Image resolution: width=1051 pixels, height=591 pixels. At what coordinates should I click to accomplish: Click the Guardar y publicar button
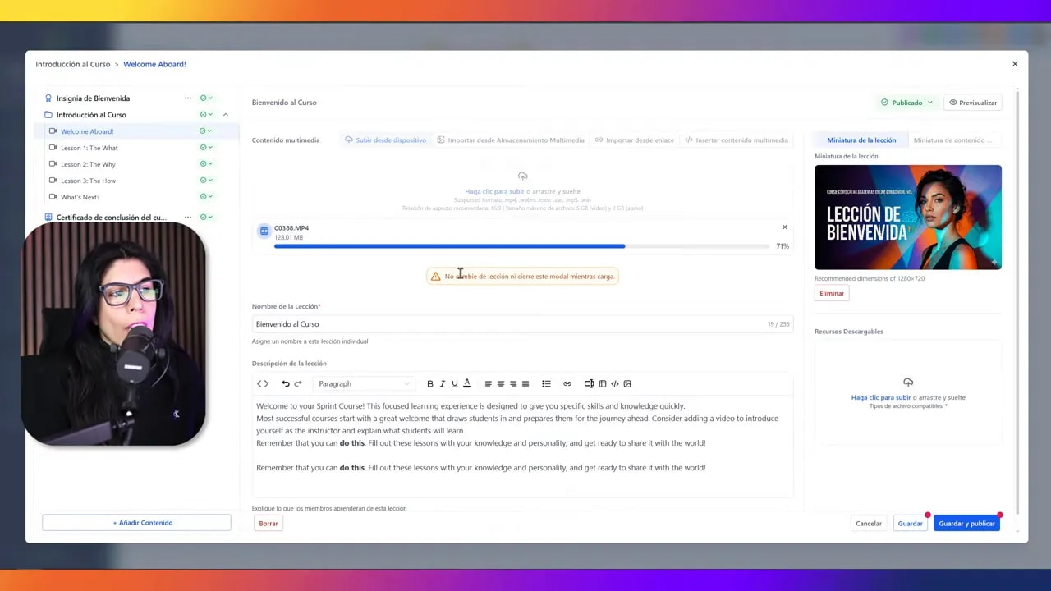[966, 524]
